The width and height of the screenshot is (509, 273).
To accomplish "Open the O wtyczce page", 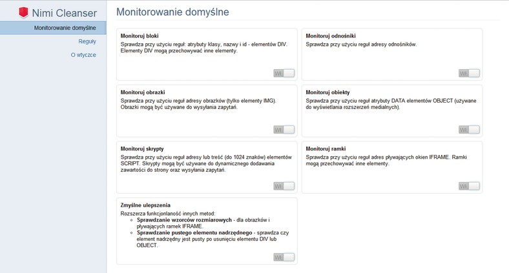I will click(83, 55).
